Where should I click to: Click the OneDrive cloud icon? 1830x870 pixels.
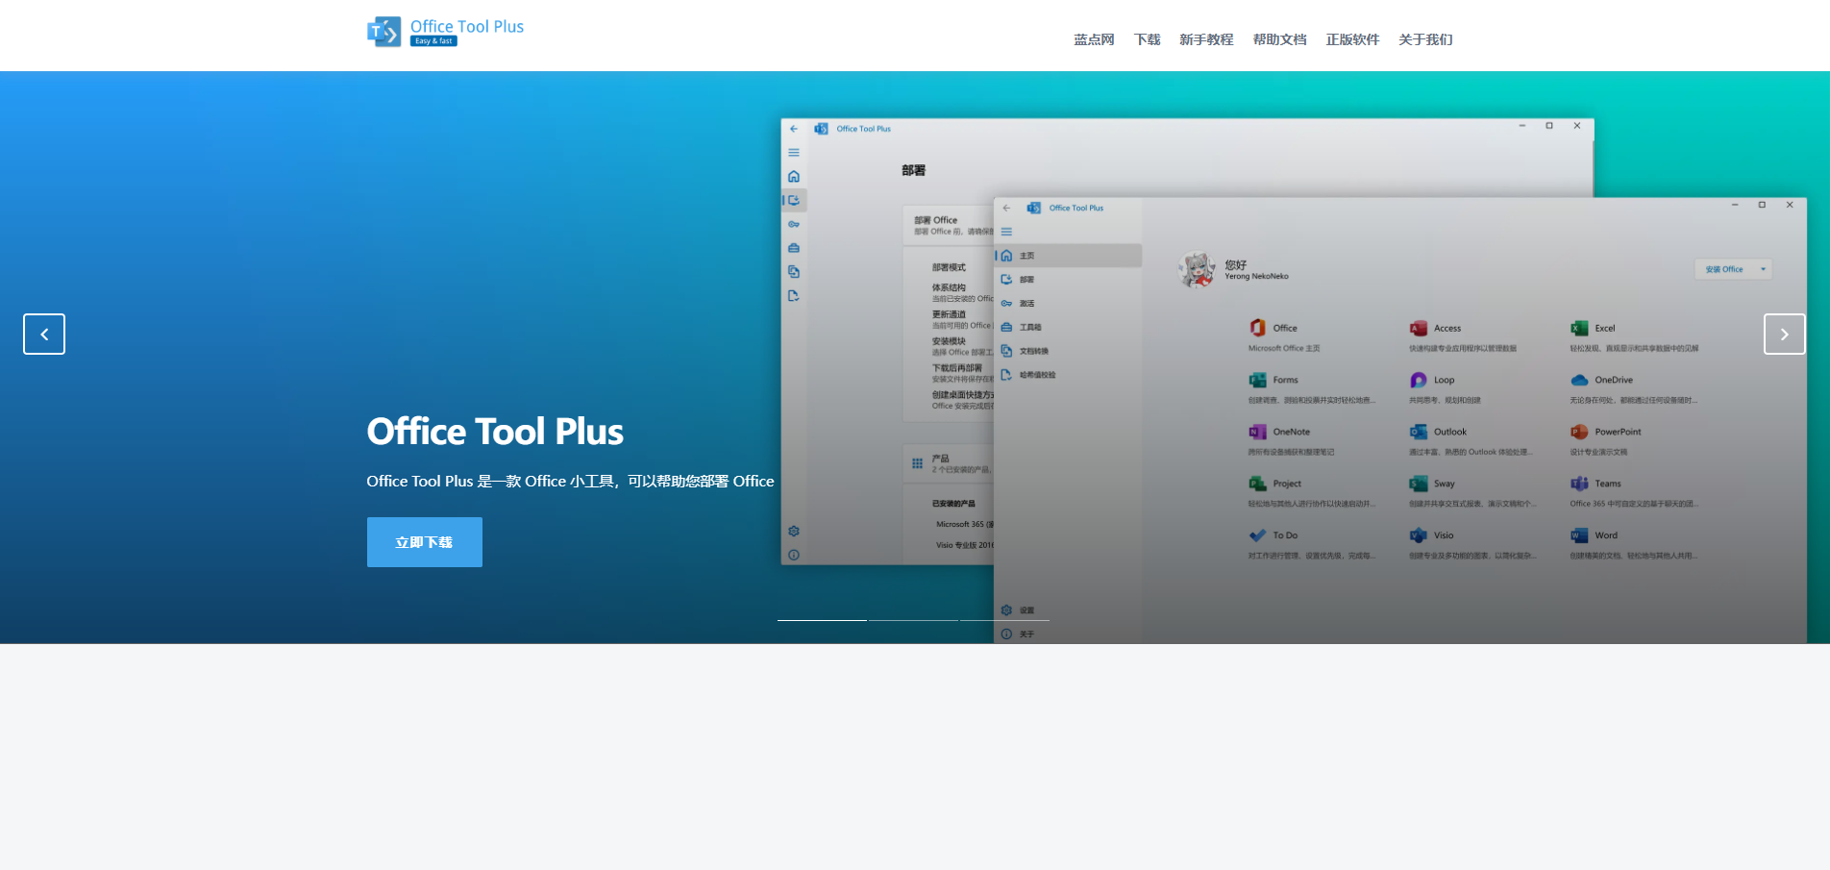point(1579,380)
